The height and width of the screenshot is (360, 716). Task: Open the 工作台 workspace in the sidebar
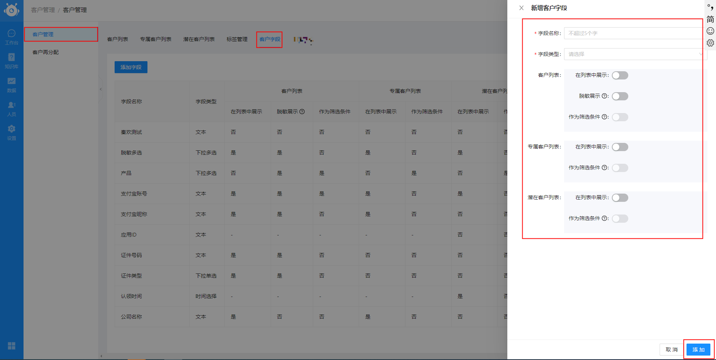coord(12,36)
